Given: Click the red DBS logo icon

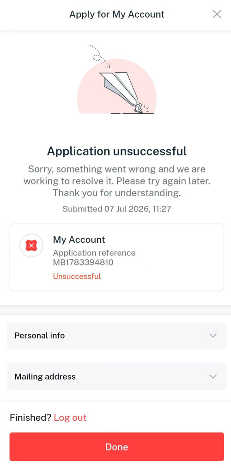Looking at the screenshot, I should tap(31, 246).
